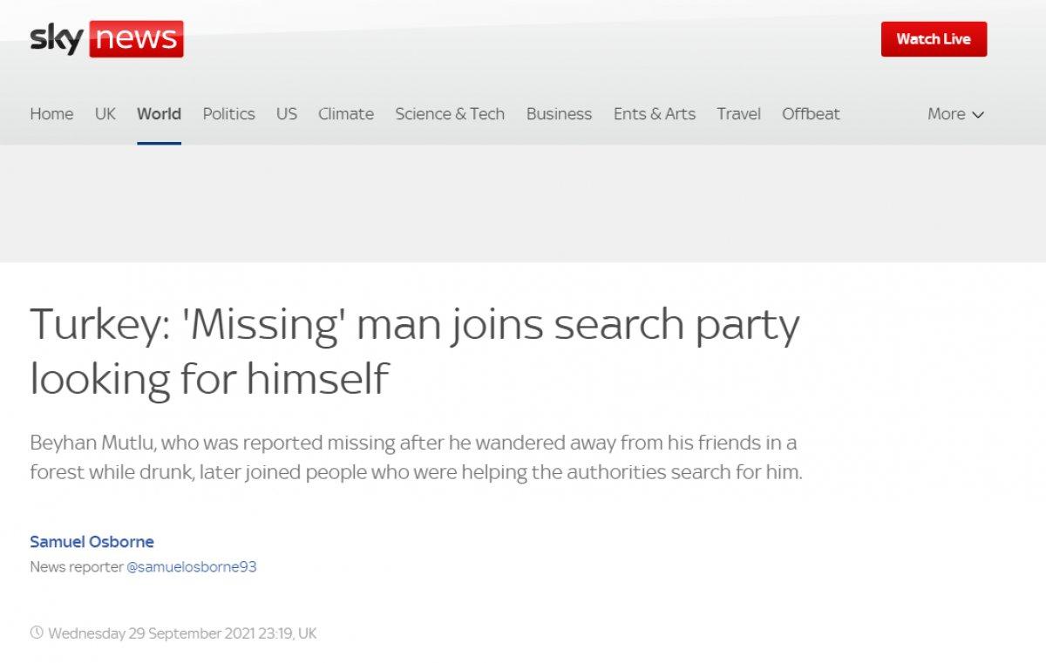1046x663 pixels.
Task: Navigate to the US section
Action: tap(287, 114)
